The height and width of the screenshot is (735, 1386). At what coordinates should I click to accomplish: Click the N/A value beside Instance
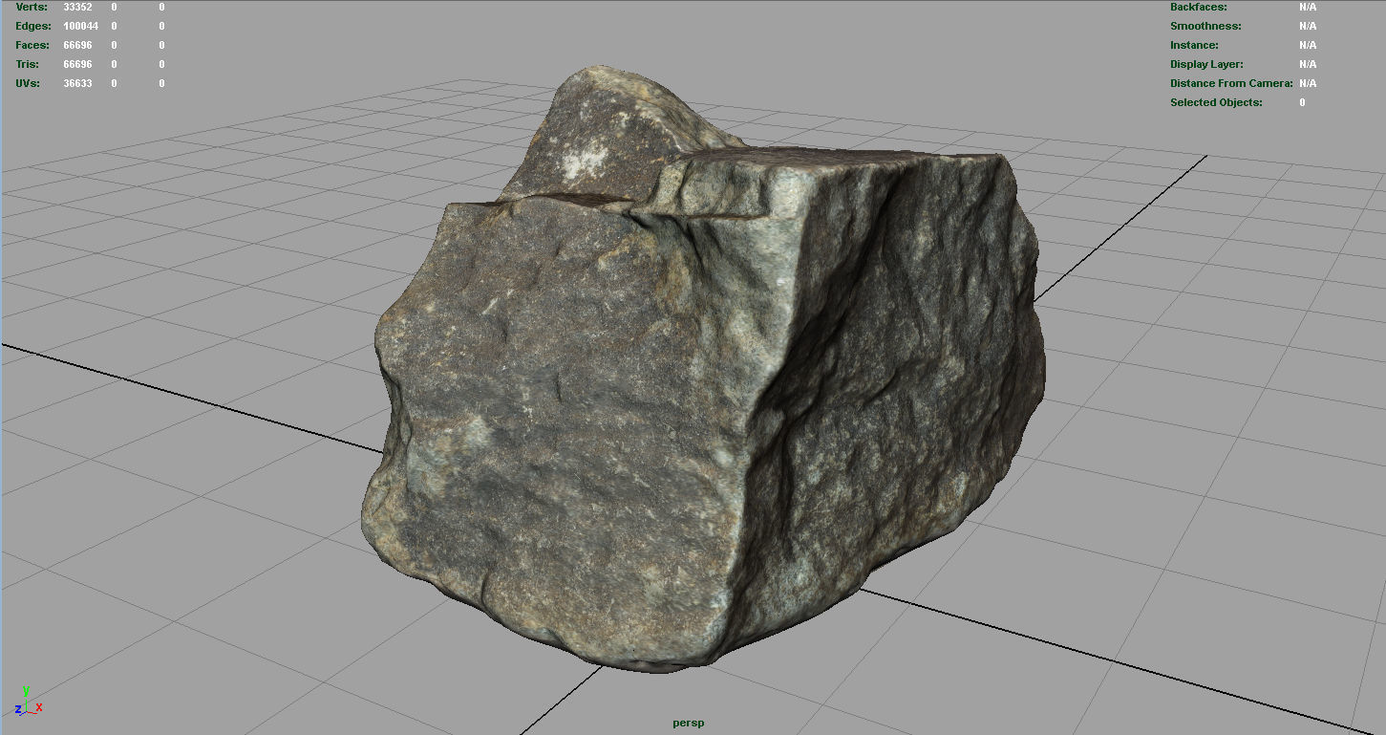[1308, 45]
